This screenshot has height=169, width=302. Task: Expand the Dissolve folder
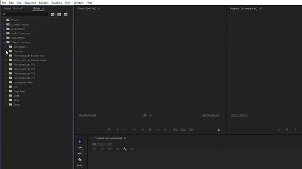6,51
